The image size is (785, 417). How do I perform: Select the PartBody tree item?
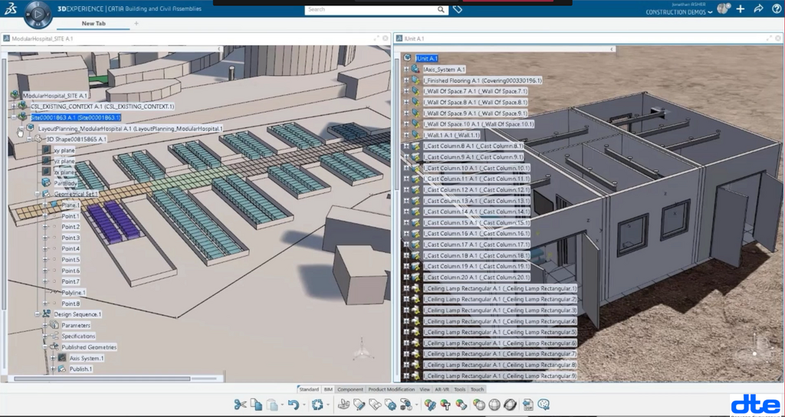coord(66,183)
